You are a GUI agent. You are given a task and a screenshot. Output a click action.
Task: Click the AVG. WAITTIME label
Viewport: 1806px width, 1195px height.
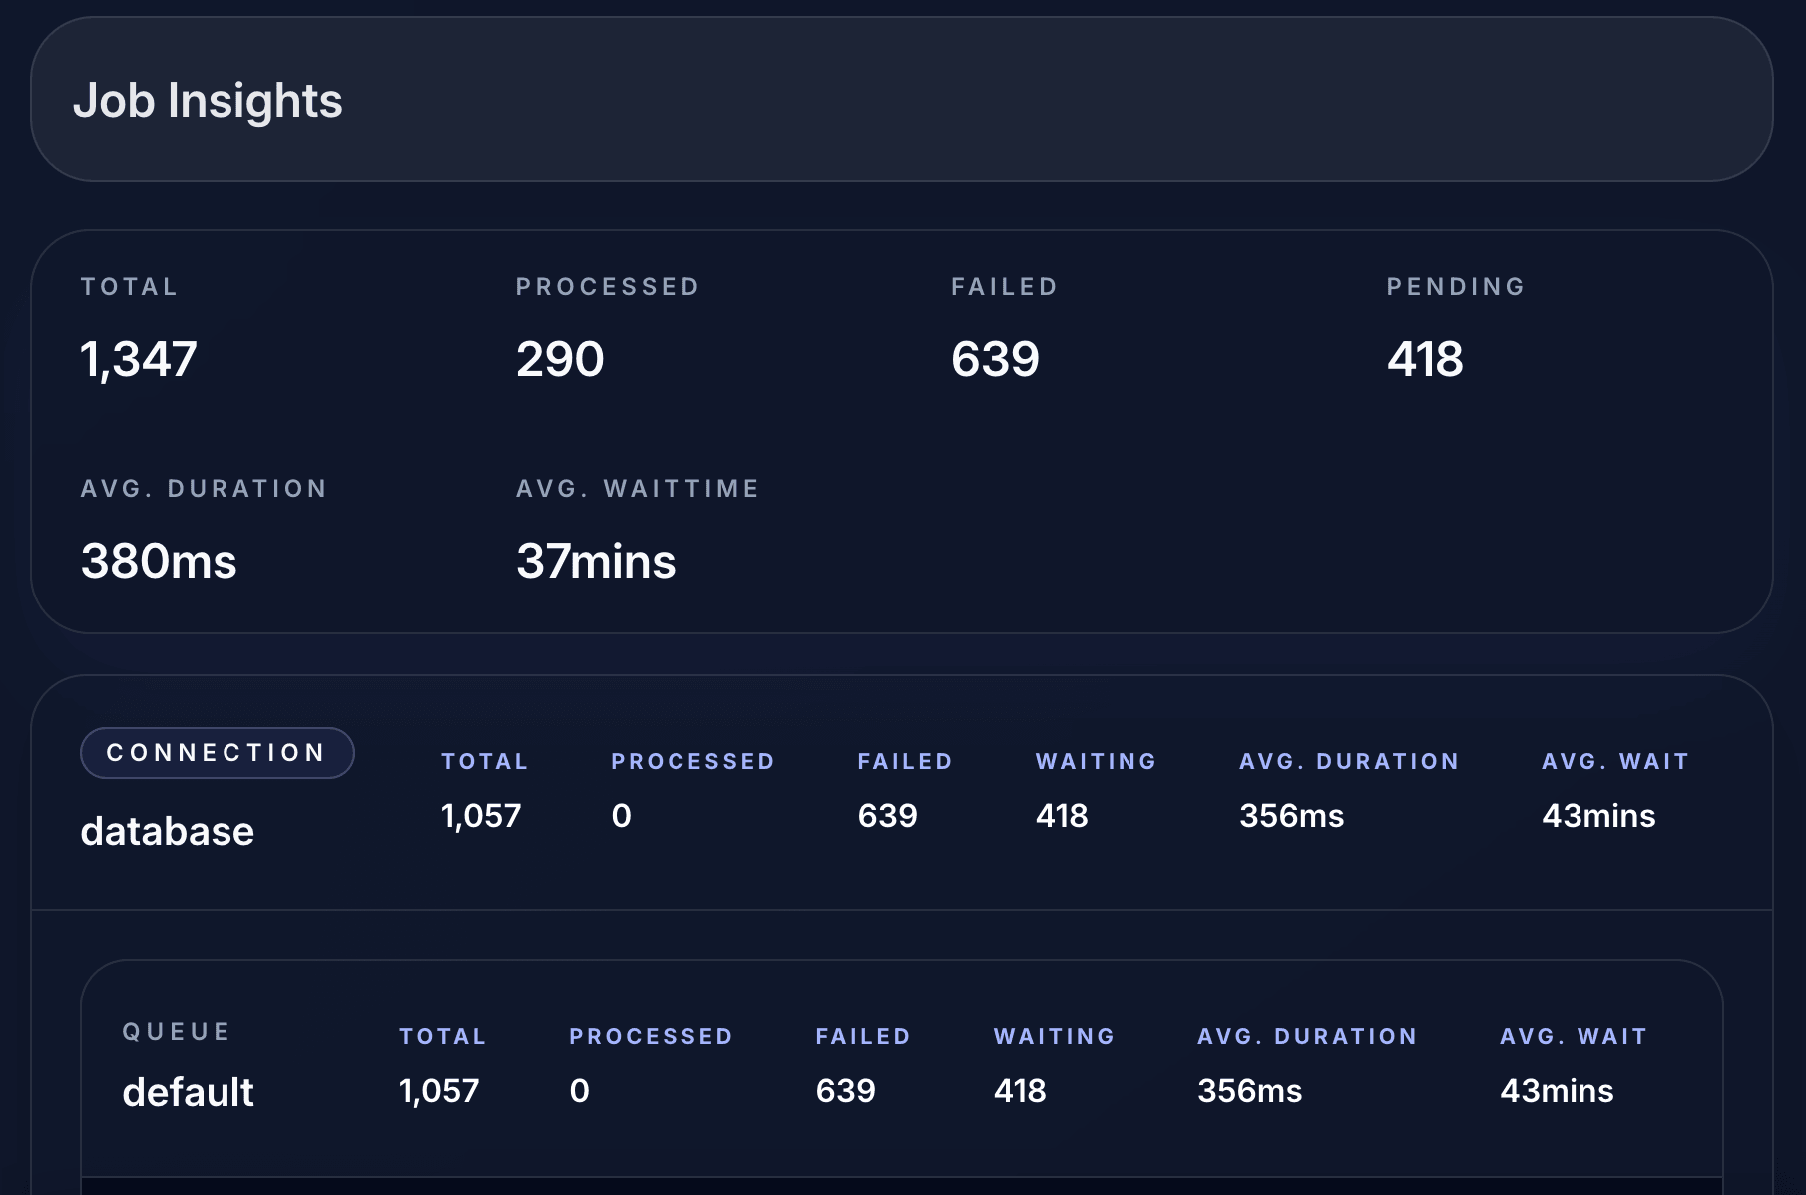(638, 489)
